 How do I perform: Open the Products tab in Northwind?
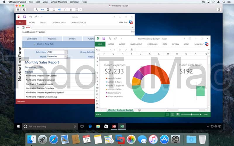pos(52,39)
